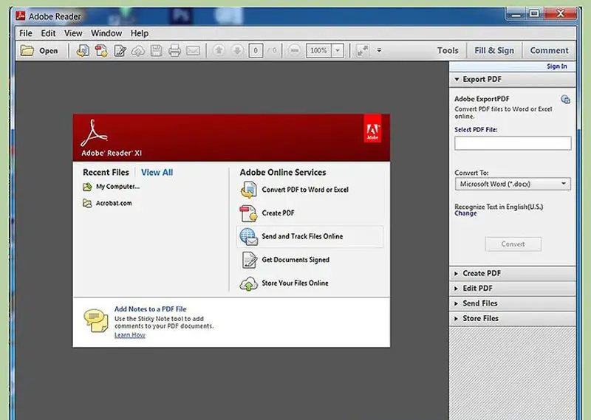Click Send and Track Files Online
Viewport: 591px width, 420px height.
tap(302, 236)
